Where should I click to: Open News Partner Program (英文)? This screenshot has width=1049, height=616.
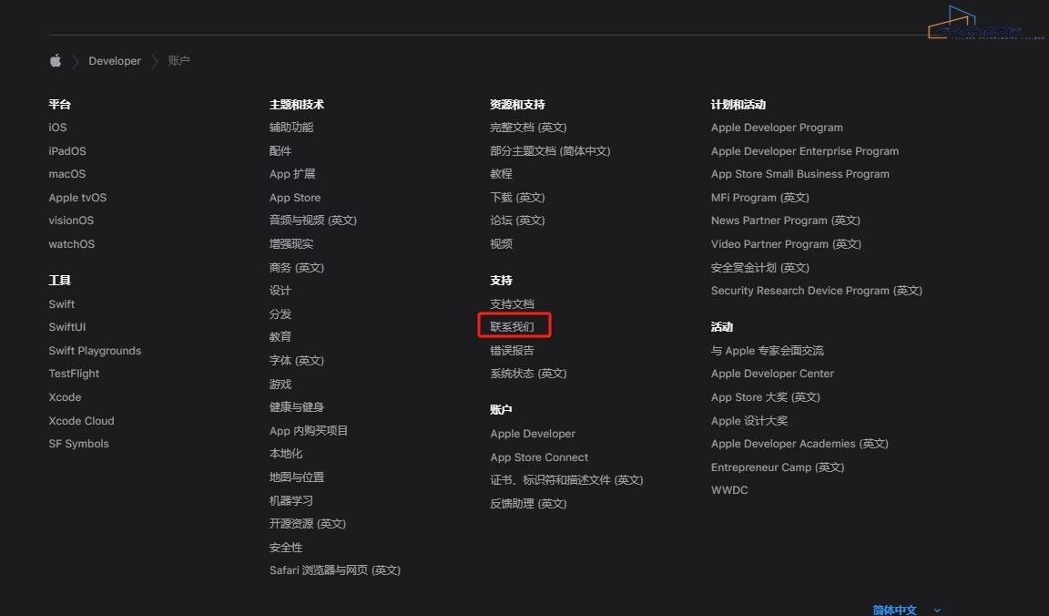pyautogui.click(x=786, y=221)
